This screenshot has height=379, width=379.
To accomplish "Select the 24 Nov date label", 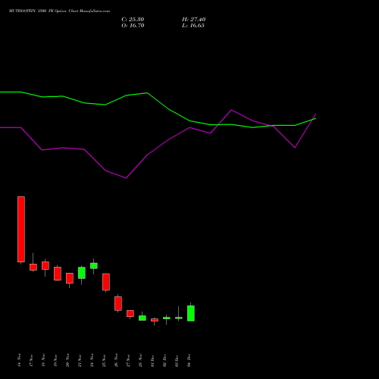I will pyautogui.click(x=92, y=360).
